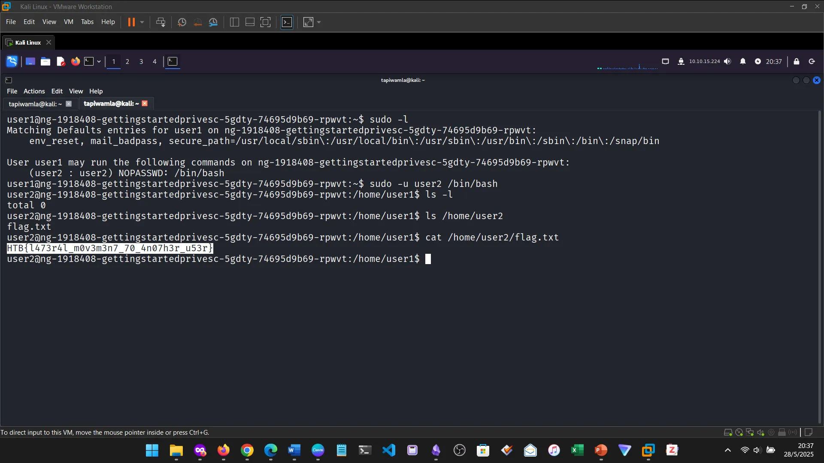
Task: Open a terminal using the panel terminal icon
Action: [x=89, y=61]
